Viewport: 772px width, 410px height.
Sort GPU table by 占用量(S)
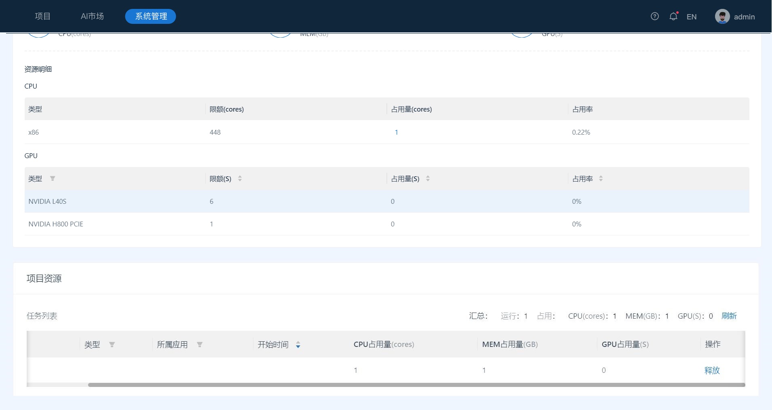point(428,179)
